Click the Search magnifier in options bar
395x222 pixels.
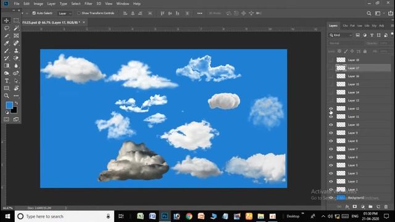(369, 14)
